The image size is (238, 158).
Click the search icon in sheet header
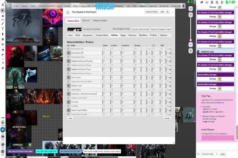click(x=167, y=12)
